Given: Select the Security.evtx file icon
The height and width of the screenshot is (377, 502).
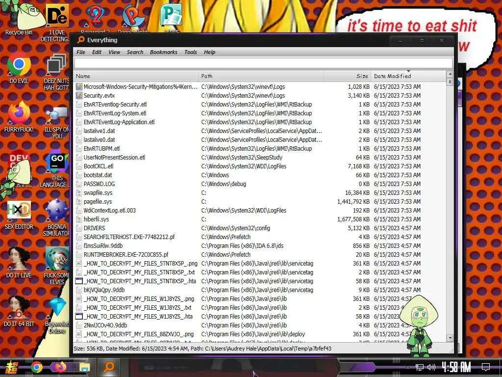Looking at the screenshot, I should (79, 96).
